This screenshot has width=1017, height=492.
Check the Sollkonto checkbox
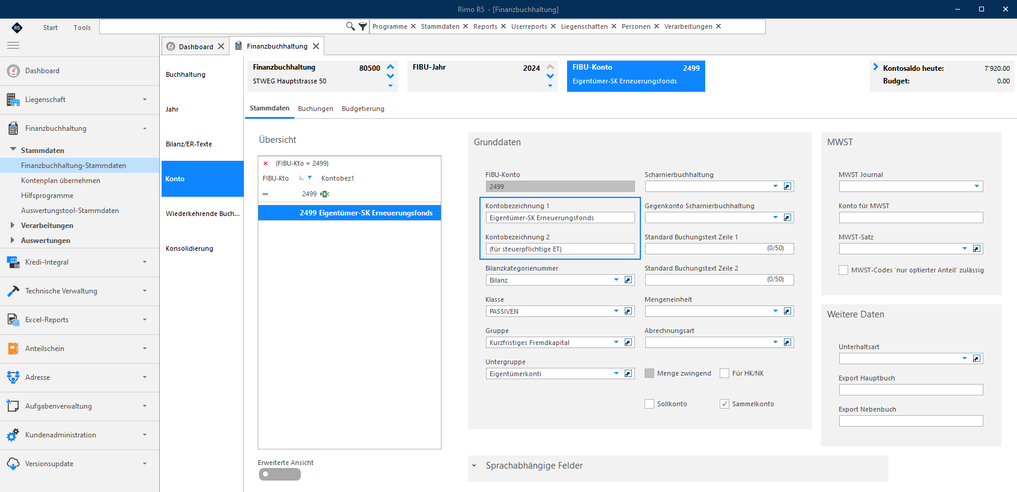pos(649,404)
